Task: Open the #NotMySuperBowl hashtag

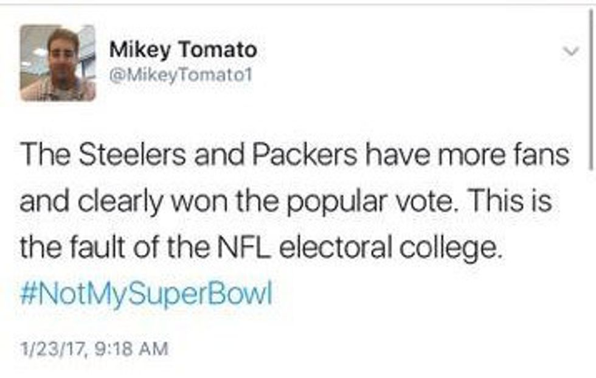Action: [145, 295]
